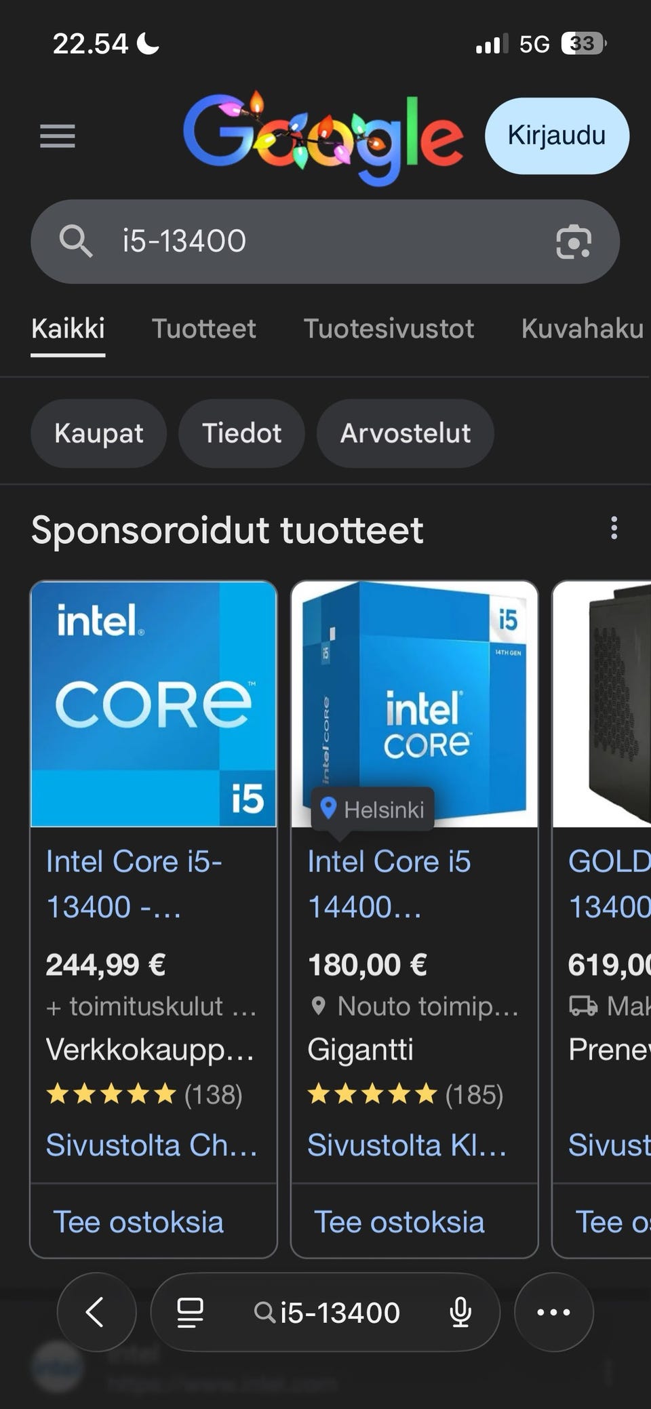Switch to the Tuotteet tab
Viewport: 651px width, 1409px height.
click(203, 329)
